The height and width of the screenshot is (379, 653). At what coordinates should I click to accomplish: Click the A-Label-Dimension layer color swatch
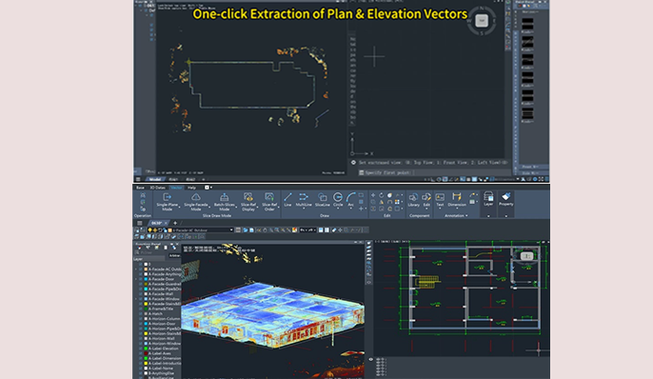pyautogui.click(x=146, y=359)
